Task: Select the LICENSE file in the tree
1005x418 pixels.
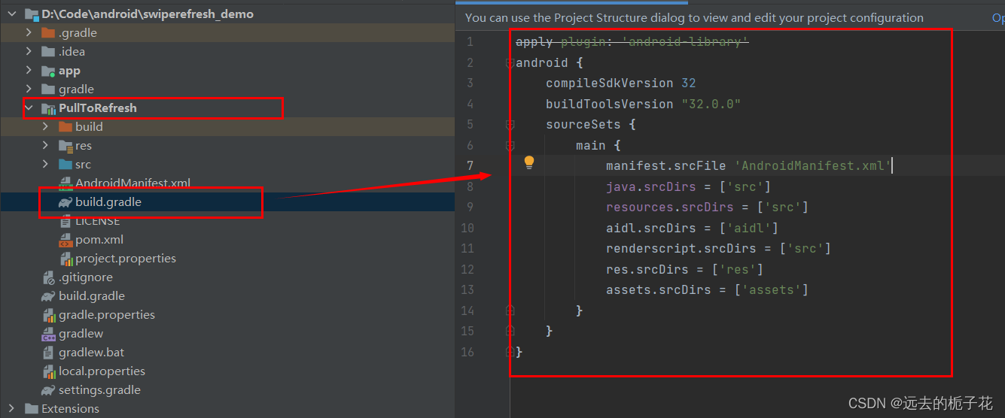Action: tap(97, 221)
